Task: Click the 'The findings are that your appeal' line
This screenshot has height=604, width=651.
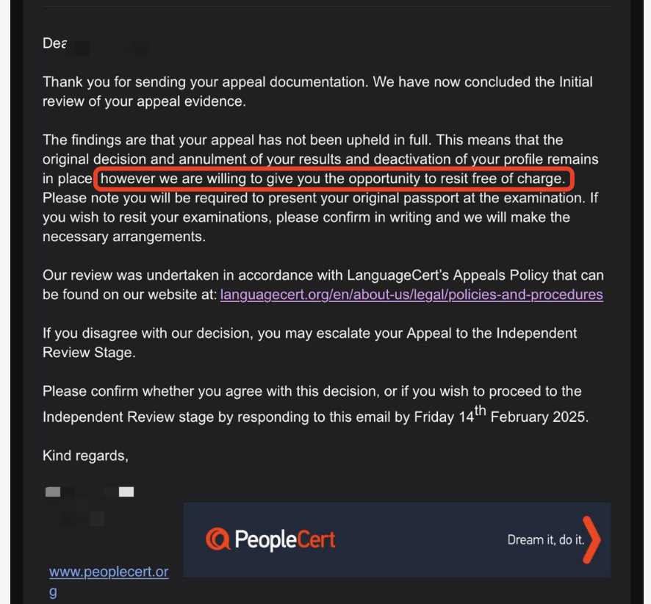Action: (303, 140)
